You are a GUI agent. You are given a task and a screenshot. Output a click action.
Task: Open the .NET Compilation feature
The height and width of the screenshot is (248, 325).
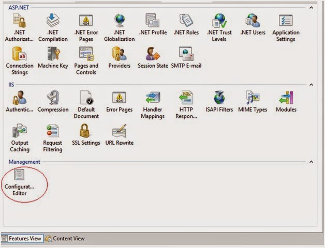click(x=53, y=27)
